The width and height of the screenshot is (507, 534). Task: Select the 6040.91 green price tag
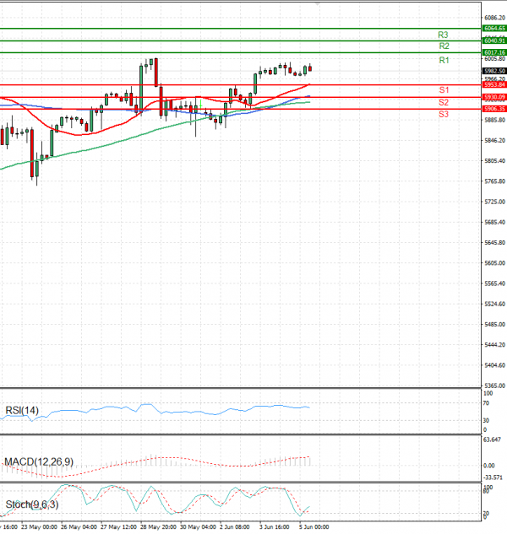[x=494, y=40]
